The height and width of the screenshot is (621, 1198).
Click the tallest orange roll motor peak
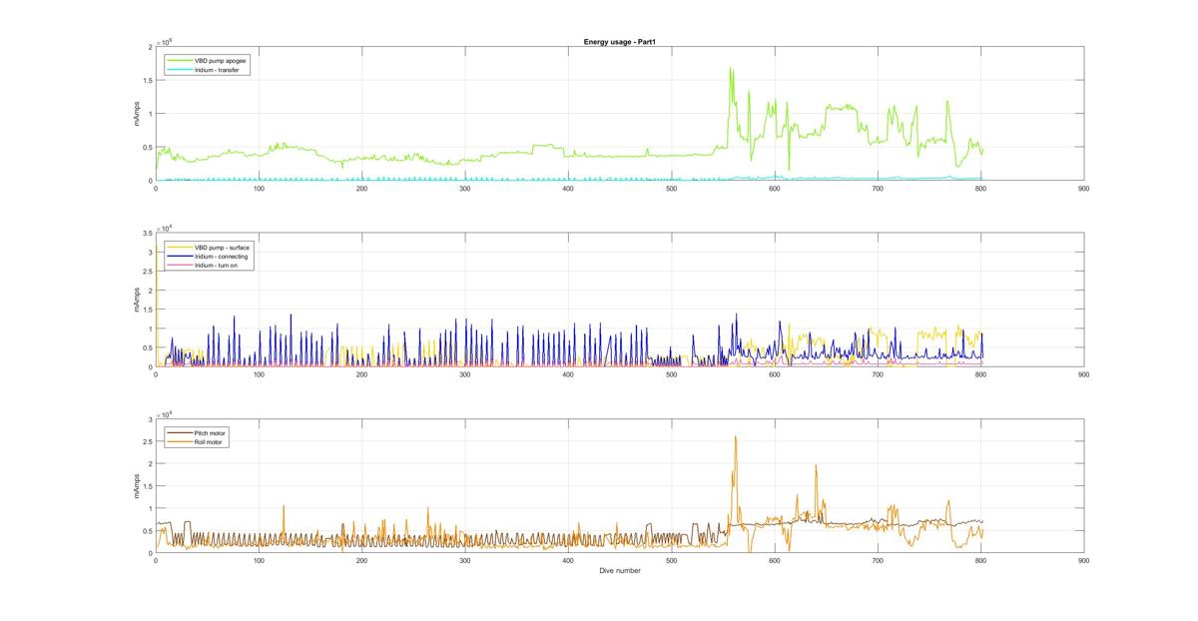coord(736,436)
